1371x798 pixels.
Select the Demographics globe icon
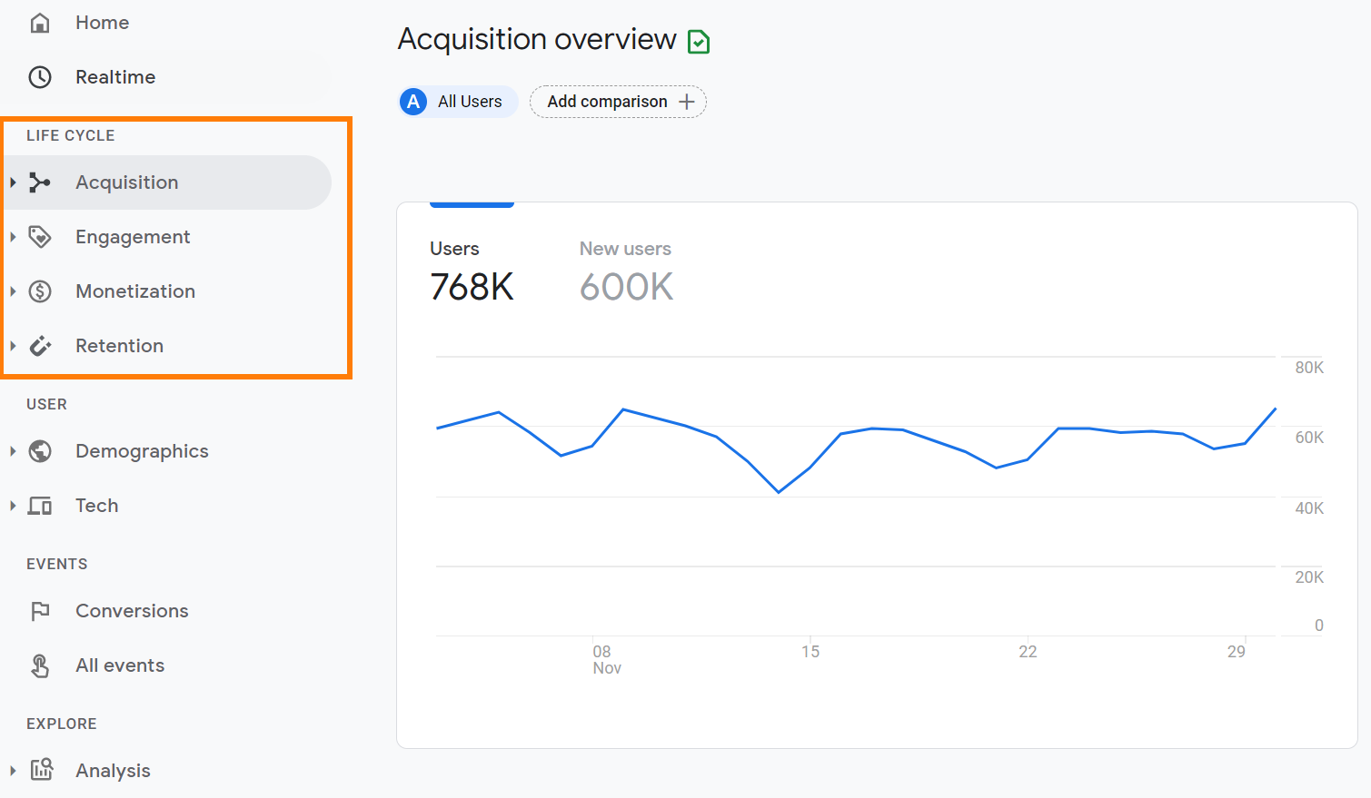pos(40,451)
